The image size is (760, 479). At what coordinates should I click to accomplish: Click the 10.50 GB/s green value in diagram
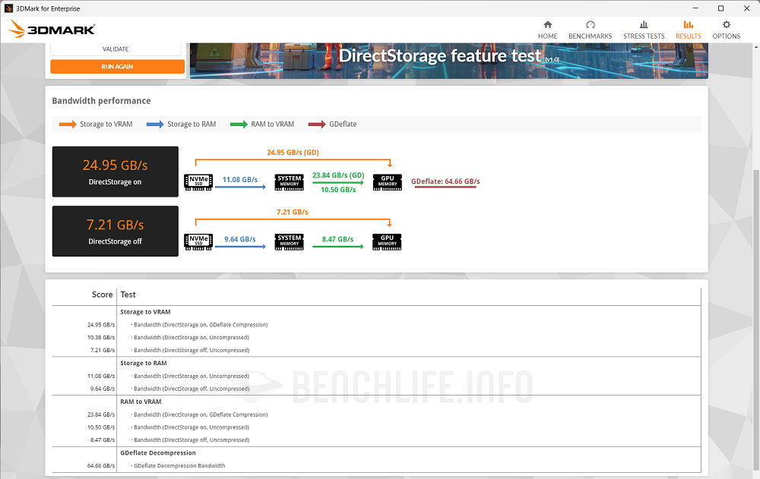point(338,190)
